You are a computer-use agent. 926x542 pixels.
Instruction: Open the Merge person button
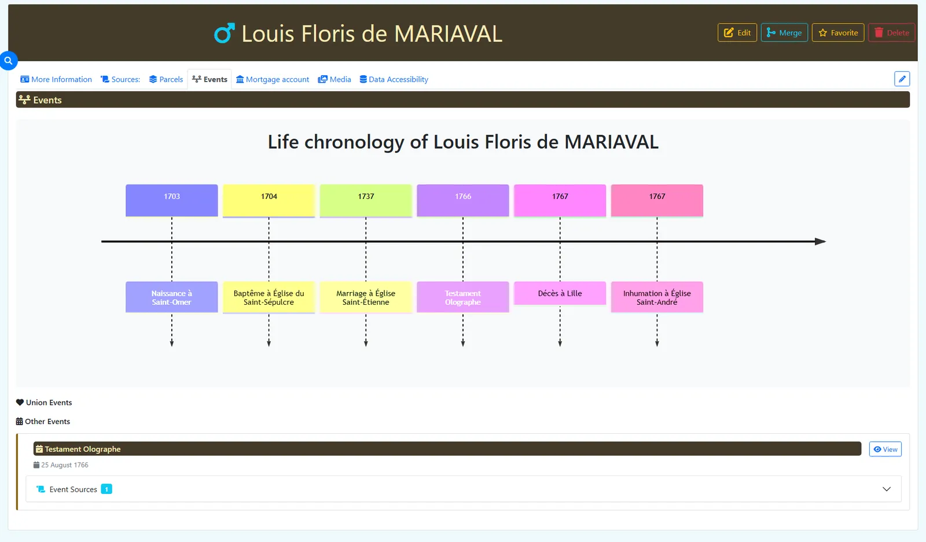click(784, 33)
